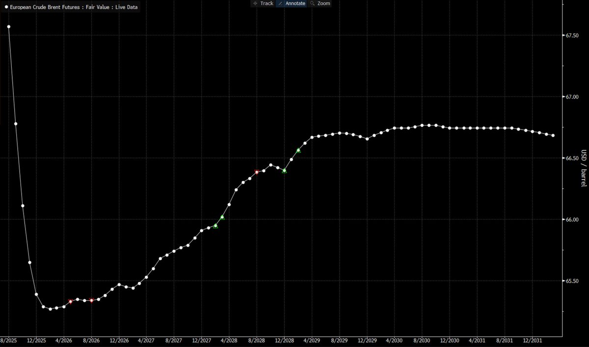This screenshot has width=589, height=347.
Task: Click the red annotation marker near 8/2028
Action: pos(256,172)
